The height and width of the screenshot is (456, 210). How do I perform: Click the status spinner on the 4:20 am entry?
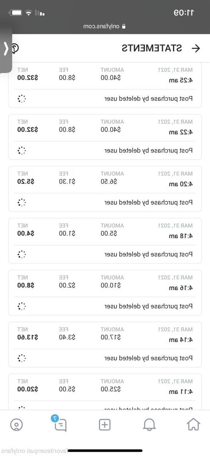[22, 202]
